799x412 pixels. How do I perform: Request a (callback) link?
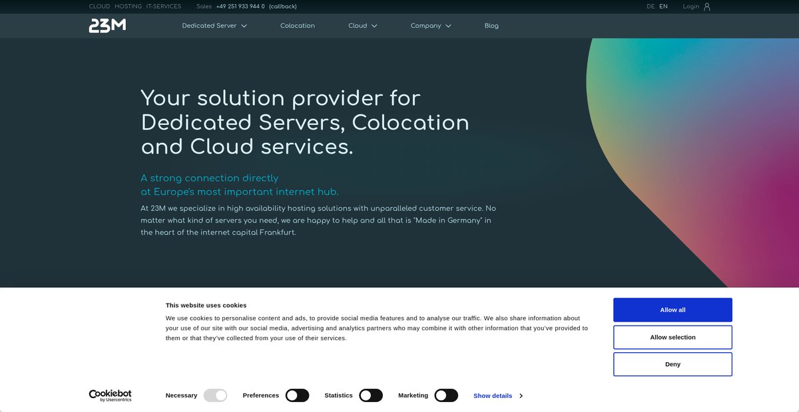point(283,7)
